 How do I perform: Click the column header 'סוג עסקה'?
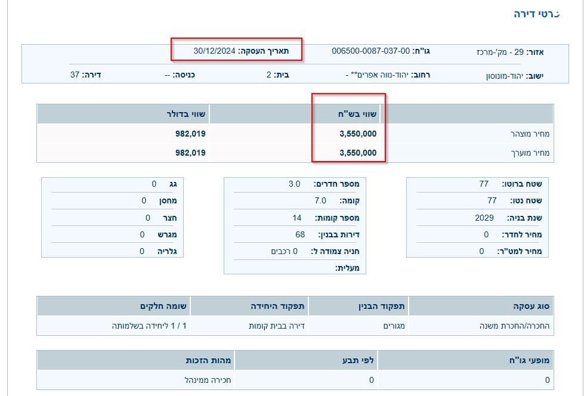pos(532,306)
